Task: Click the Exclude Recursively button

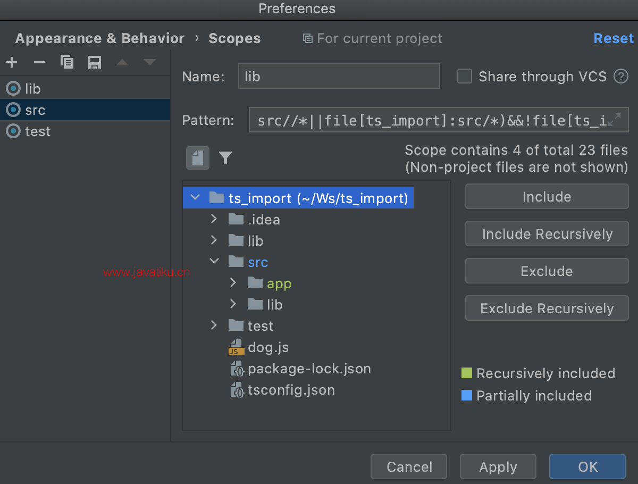Action: [x=547, y=308]
